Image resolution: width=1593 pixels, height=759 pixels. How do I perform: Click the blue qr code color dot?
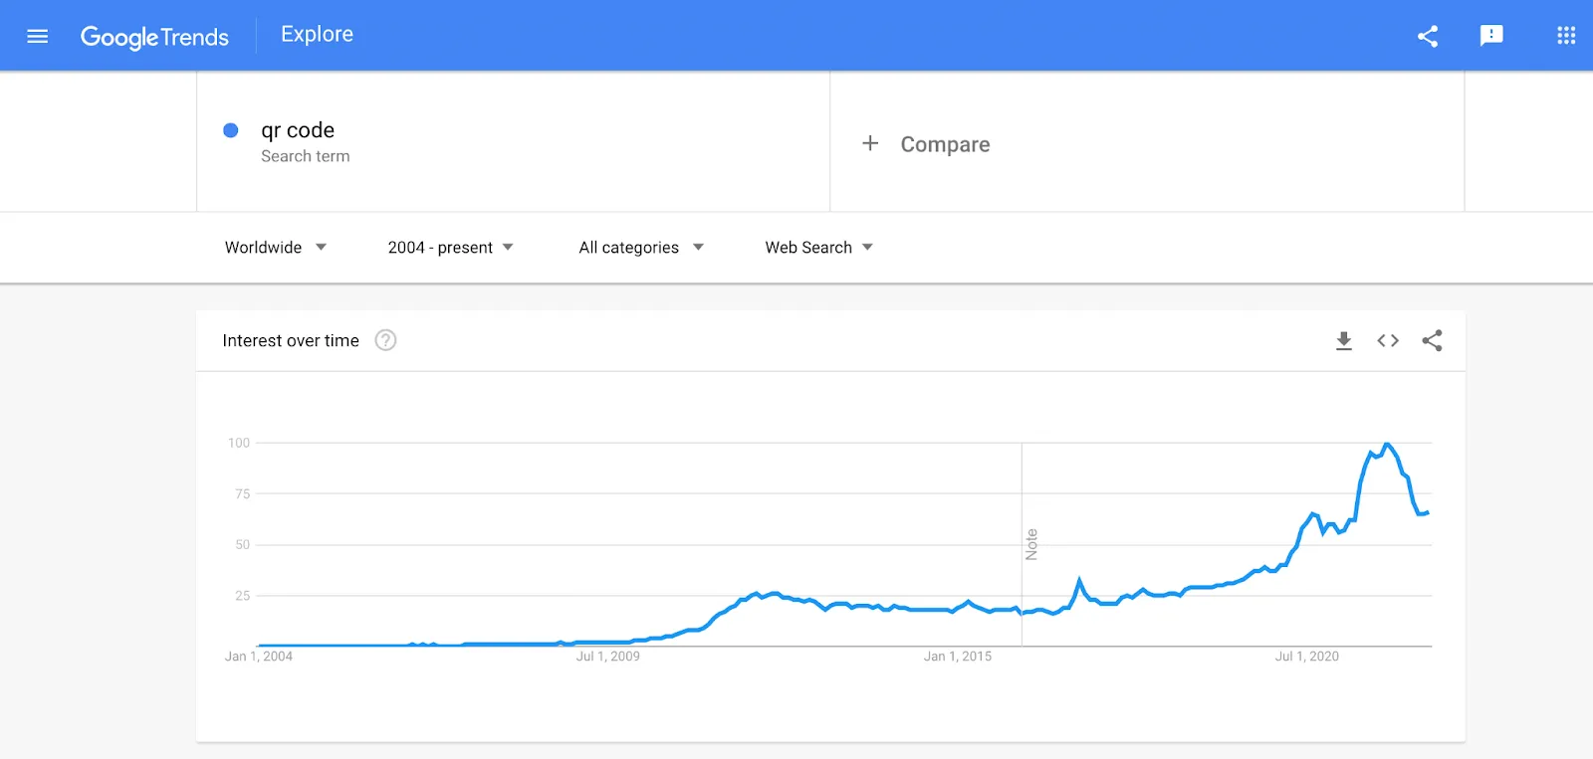point(231,130)
